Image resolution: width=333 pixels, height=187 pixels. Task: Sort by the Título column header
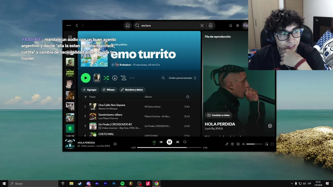pos(92,97)
